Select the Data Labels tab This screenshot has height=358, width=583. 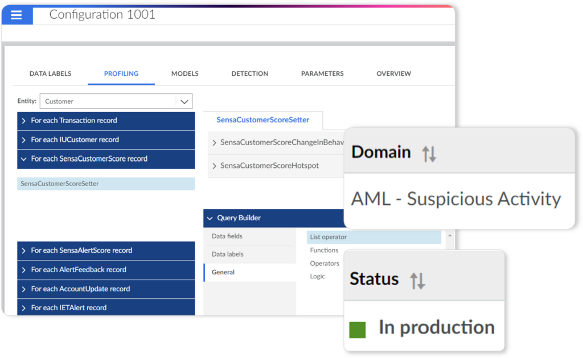50,73
